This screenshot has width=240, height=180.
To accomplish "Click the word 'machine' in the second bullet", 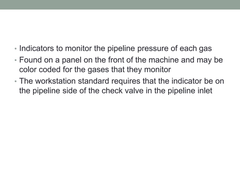I will coord(164,60).
